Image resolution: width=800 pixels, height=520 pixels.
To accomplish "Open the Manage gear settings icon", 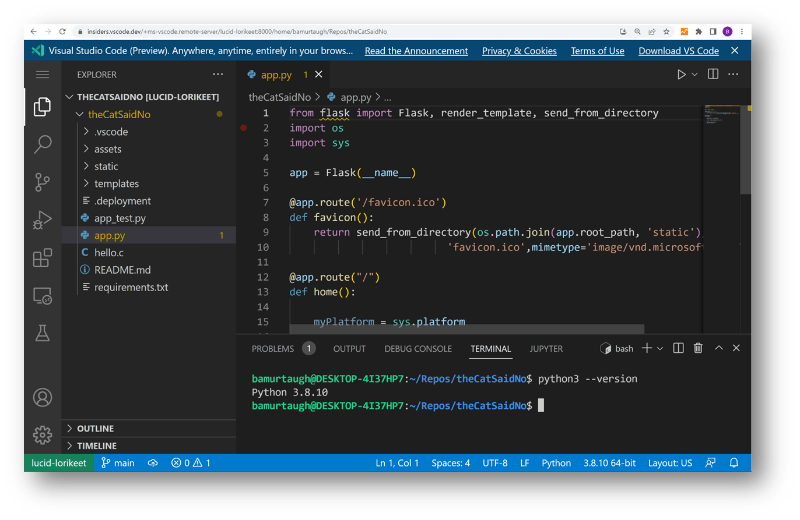I will coord(43,435).
